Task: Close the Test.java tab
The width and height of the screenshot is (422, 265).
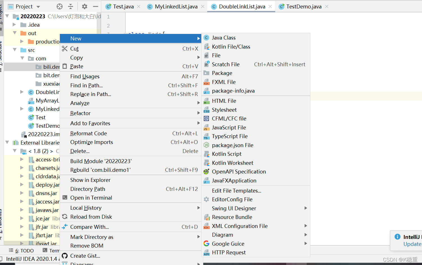Action: 139,6
